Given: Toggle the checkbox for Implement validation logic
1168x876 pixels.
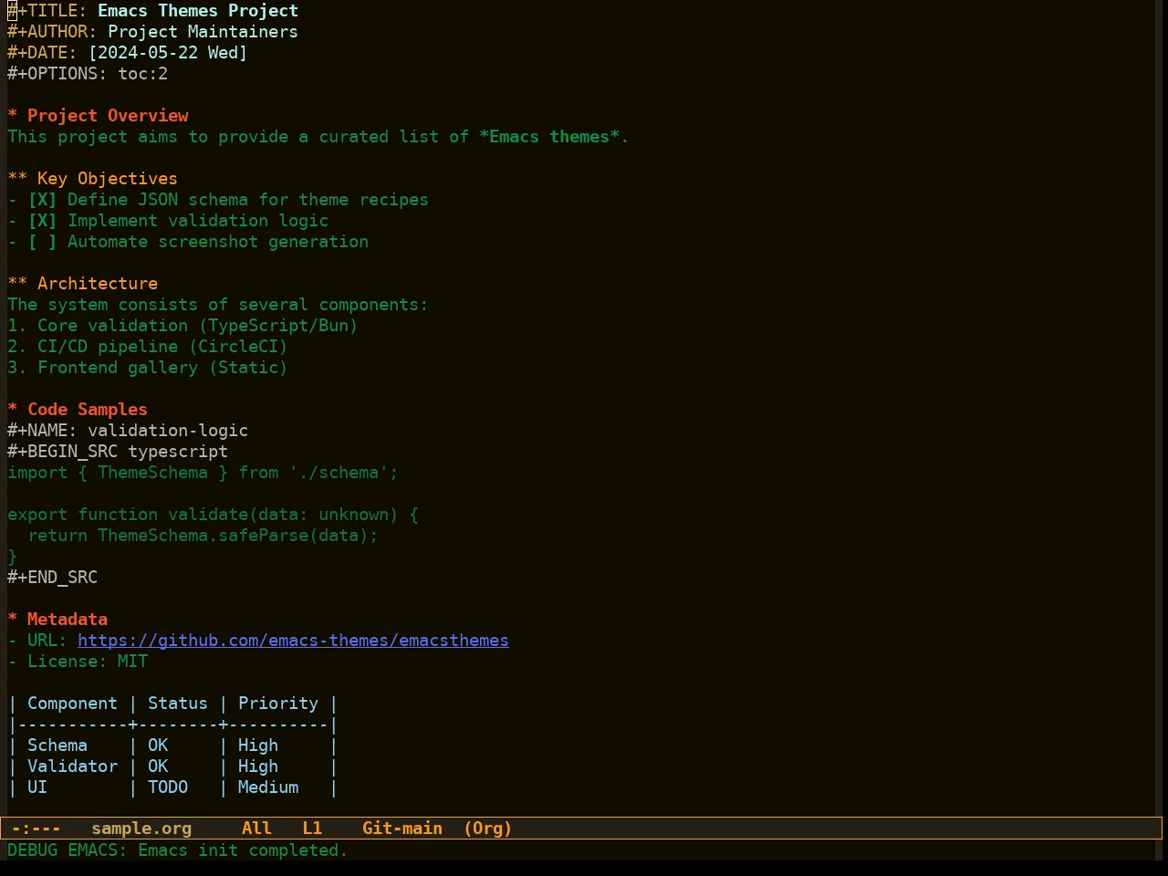Looking at the screenshot, I should coord(42,221).
